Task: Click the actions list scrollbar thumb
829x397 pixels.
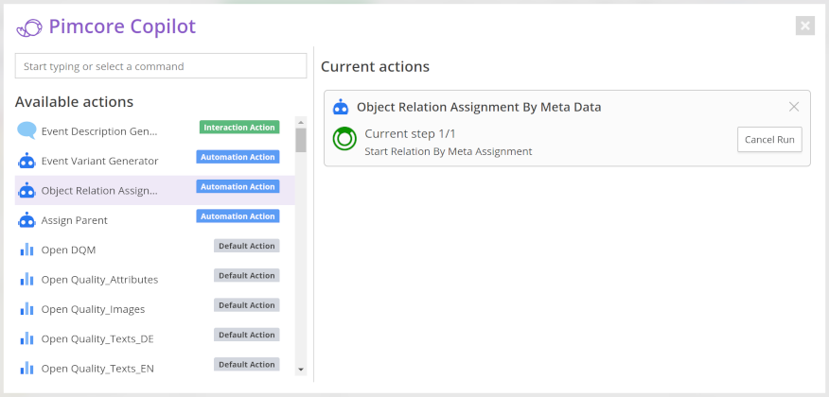Action: point(301,140)
